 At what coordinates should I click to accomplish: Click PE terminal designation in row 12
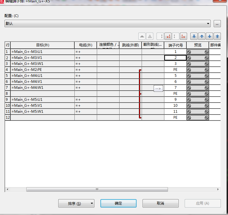(x=175, y=118)
